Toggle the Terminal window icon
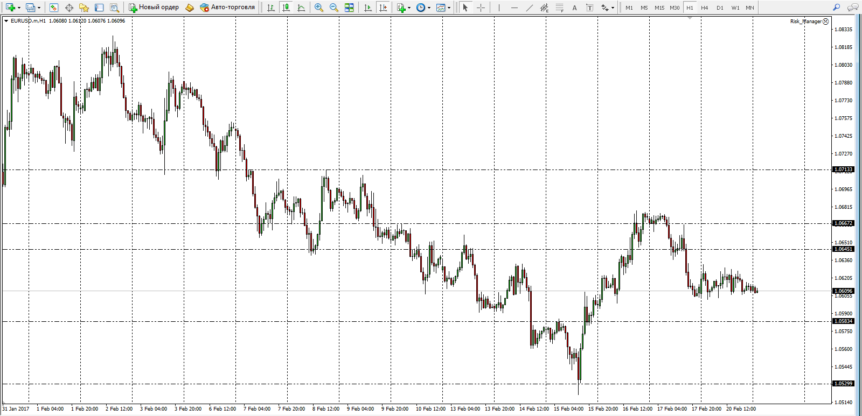The height and width of the screenshot is (416, 862). click(99, 8)
